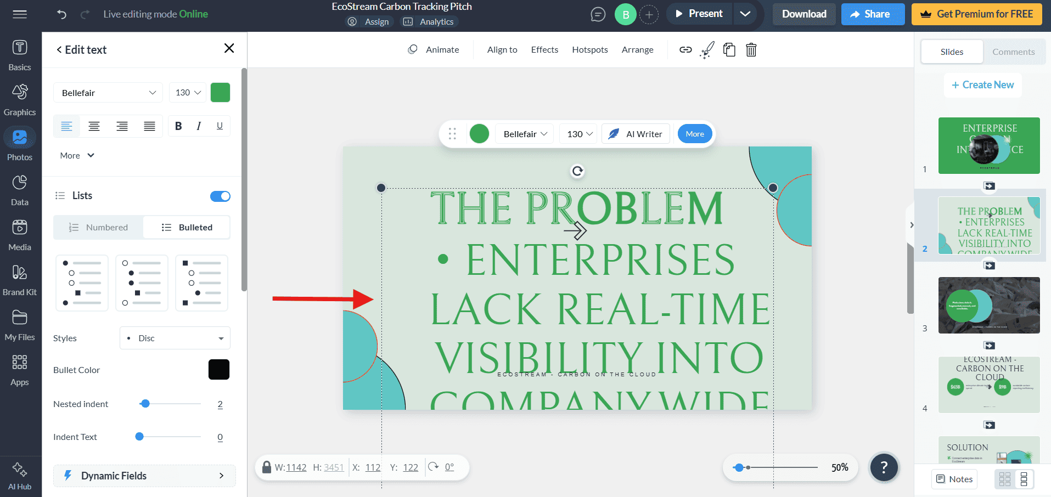Open the green text color swatch in left panel
Viewport: 1051px width, 497px height.
click(x=220, y=92)
